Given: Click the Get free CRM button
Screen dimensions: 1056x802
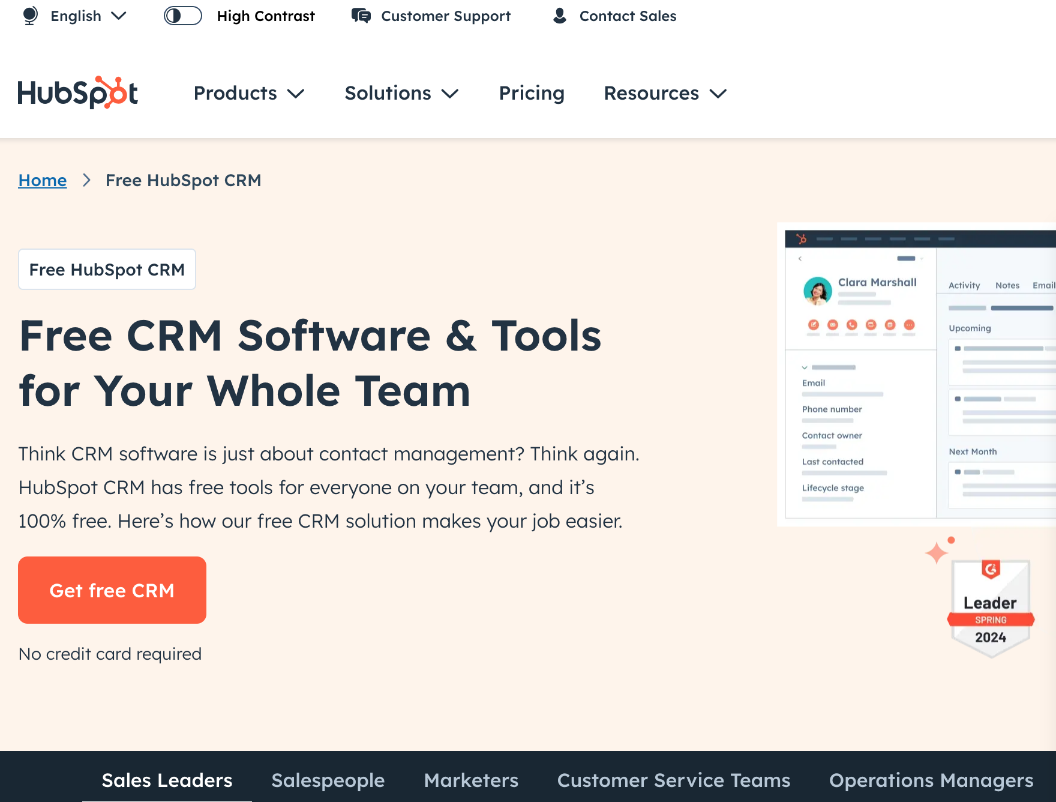Looking at the screenshot, I should coord(112,590).
